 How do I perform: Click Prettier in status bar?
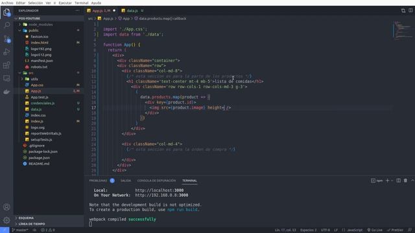(395, 230)
